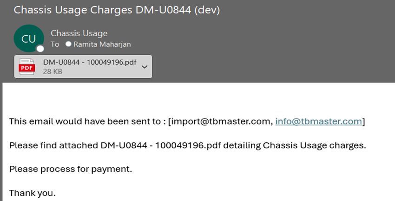The image size is (395, 201).
Task: Click the email subject Chassis Usage Charges DM-U0844
Action: pyautogui.click(x=102, y=10)
